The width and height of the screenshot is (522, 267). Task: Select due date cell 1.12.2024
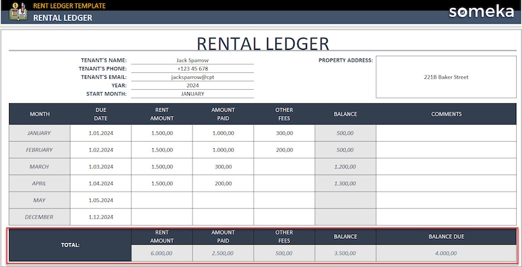(101, 217)
